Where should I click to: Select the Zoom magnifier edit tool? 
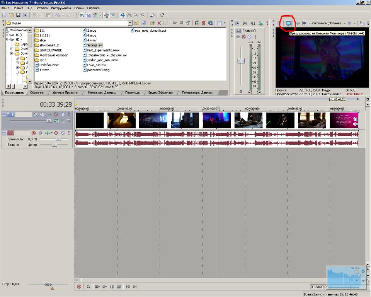point(143,15)
